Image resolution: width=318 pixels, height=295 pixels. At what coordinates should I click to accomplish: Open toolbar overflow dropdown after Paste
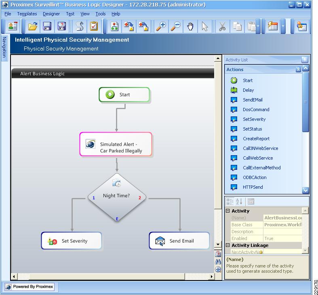pos(258,26)
